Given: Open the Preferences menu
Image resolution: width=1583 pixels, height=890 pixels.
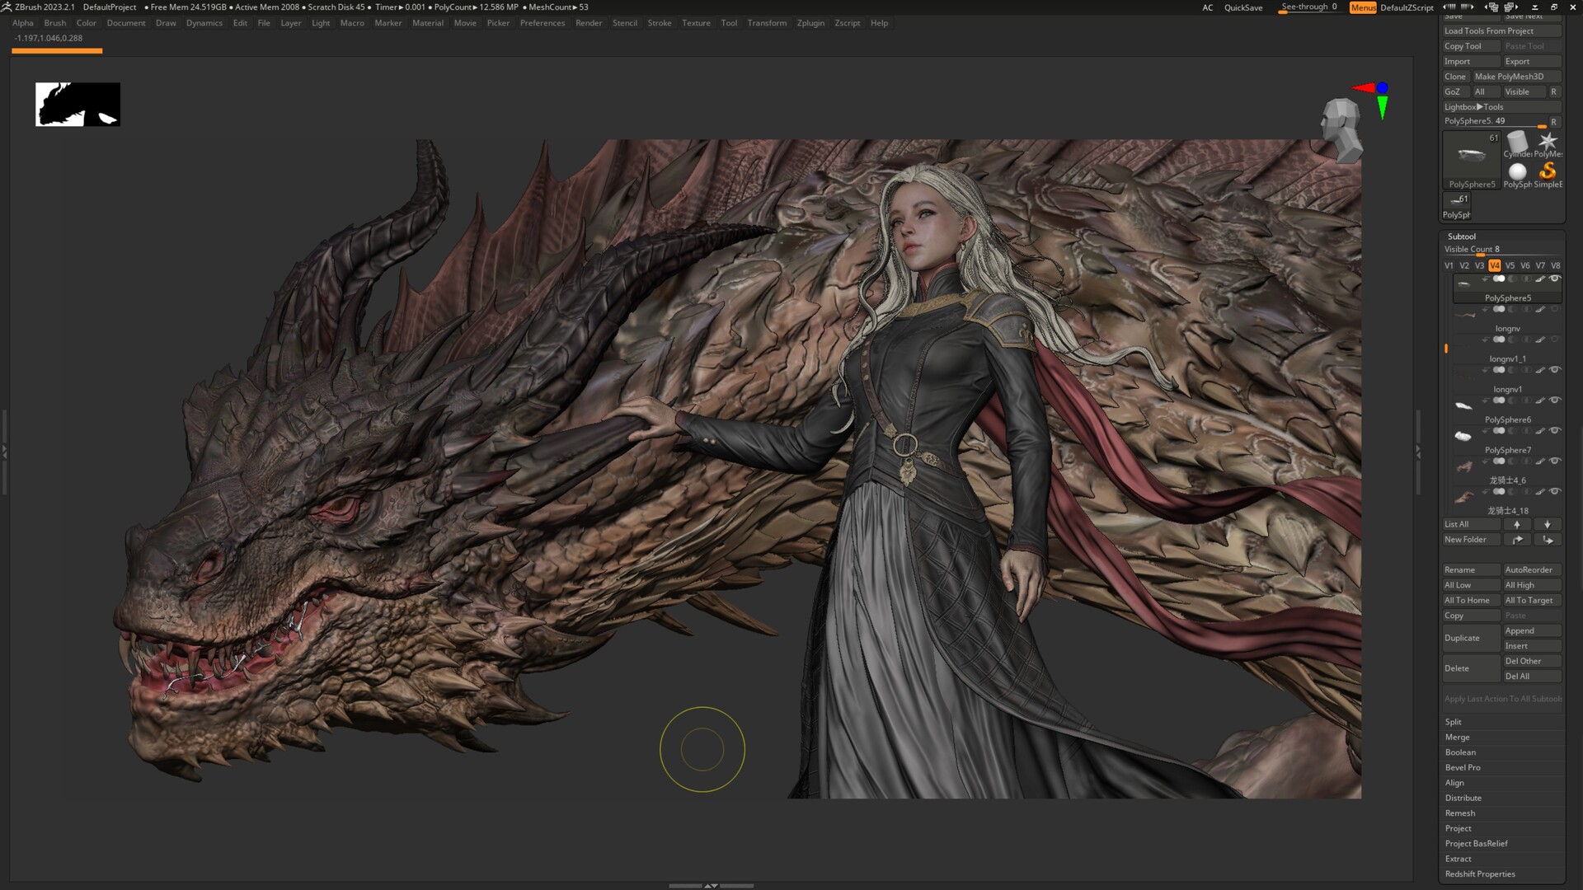Looking at the screenshot, I should pos(543,23).
